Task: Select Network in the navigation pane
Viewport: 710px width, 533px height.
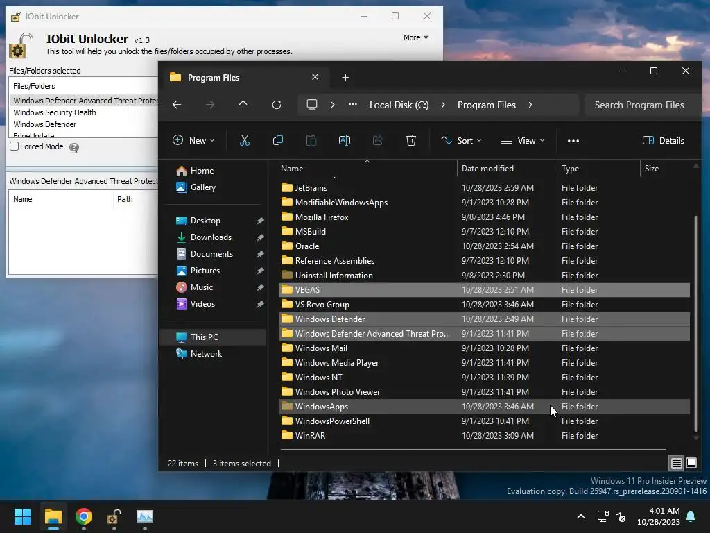Action: click(x=206, y=354)
